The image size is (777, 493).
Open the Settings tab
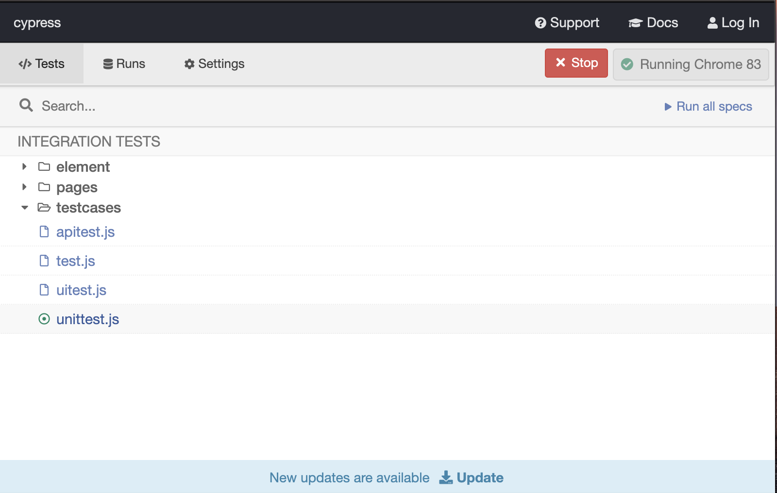(x=214, y=64)
